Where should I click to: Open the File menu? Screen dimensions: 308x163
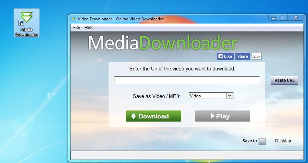(x=77, y=28)
